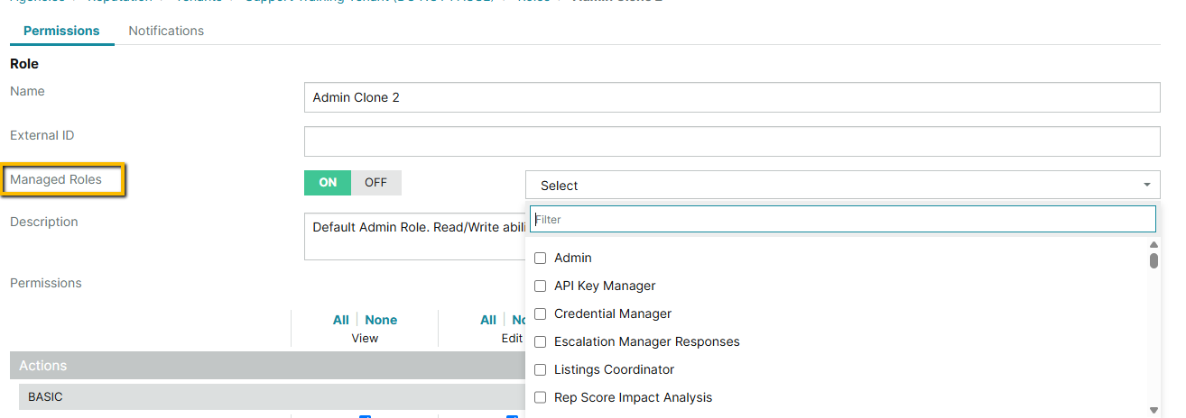Check the Credential Manager checkbox
Screen dimensions: 1186x418
pos(541,313)
